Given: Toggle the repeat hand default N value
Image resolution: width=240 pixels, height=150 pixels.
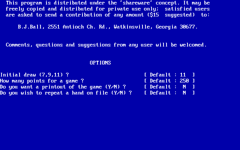Looking at the screenshot, I should (184, 93).
